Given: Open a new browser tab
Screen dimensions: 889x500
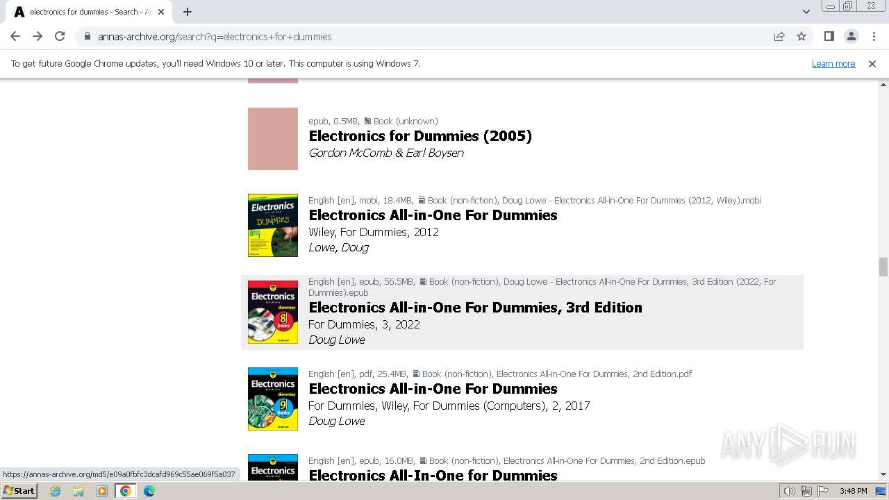Looking at the screenshot, I should coord(188,12).
